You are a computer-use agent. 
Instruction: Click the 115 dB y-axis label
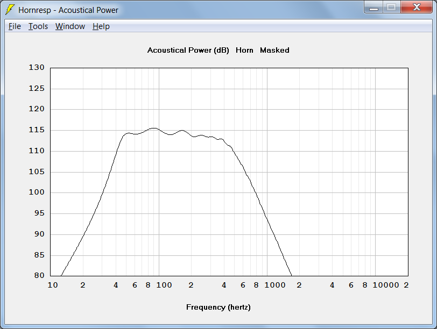tap(37, 130)
